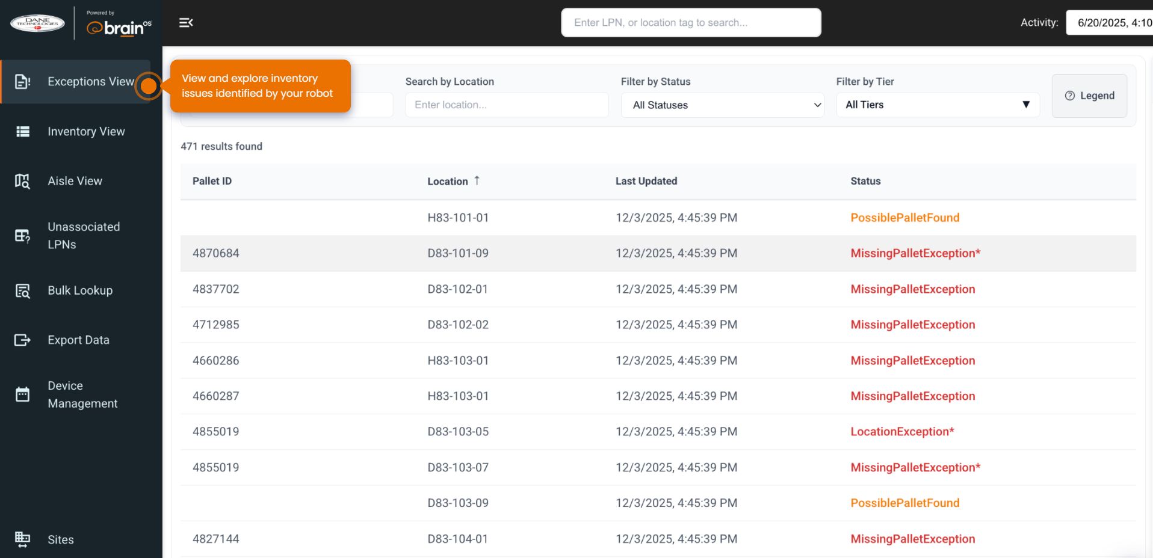Click the Exceptions View sidebar icon

point(22,82)
